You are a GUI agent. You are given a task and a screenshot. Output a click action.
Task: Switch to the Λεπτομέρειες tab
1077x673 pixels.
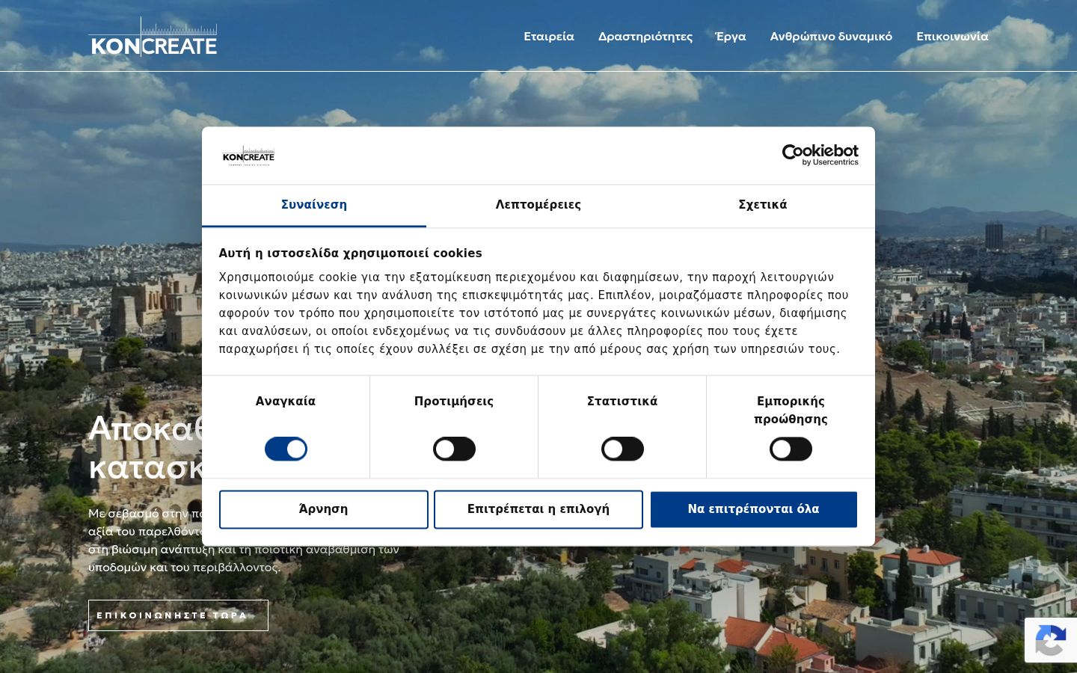coord(538,206)
